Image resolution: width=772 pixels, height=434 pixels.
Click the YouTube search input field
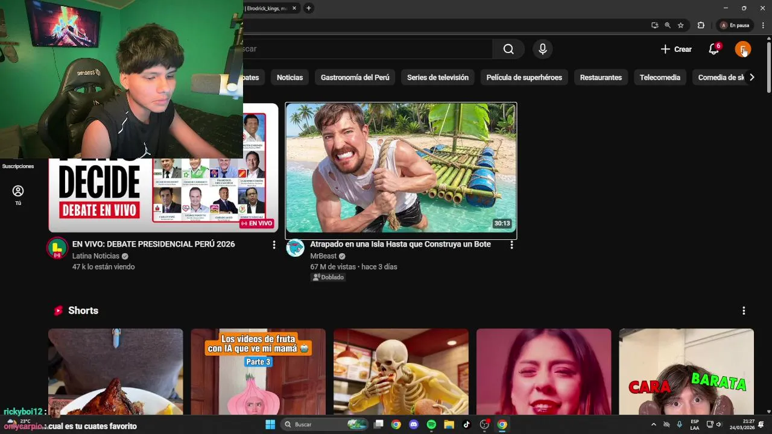(x=368, y=49)
